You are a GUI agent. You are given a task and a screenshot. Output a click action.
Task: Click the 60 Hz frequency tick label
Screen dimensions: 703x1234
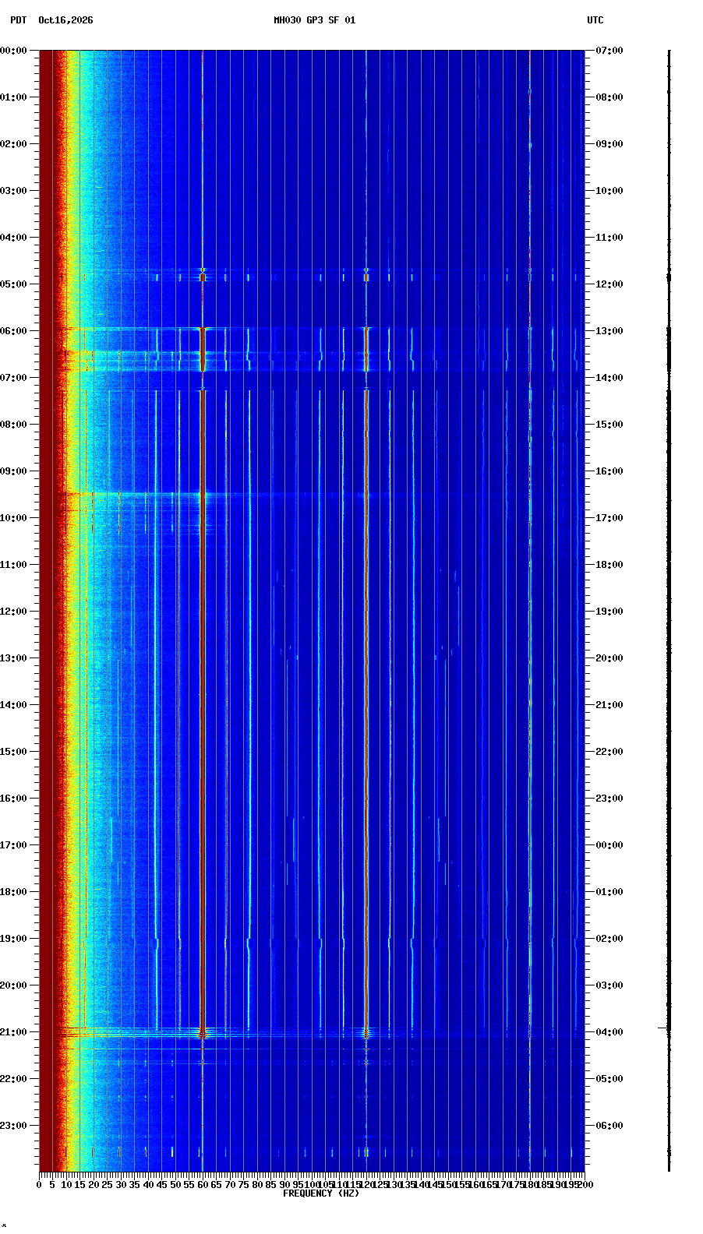tap(203, 1185)
